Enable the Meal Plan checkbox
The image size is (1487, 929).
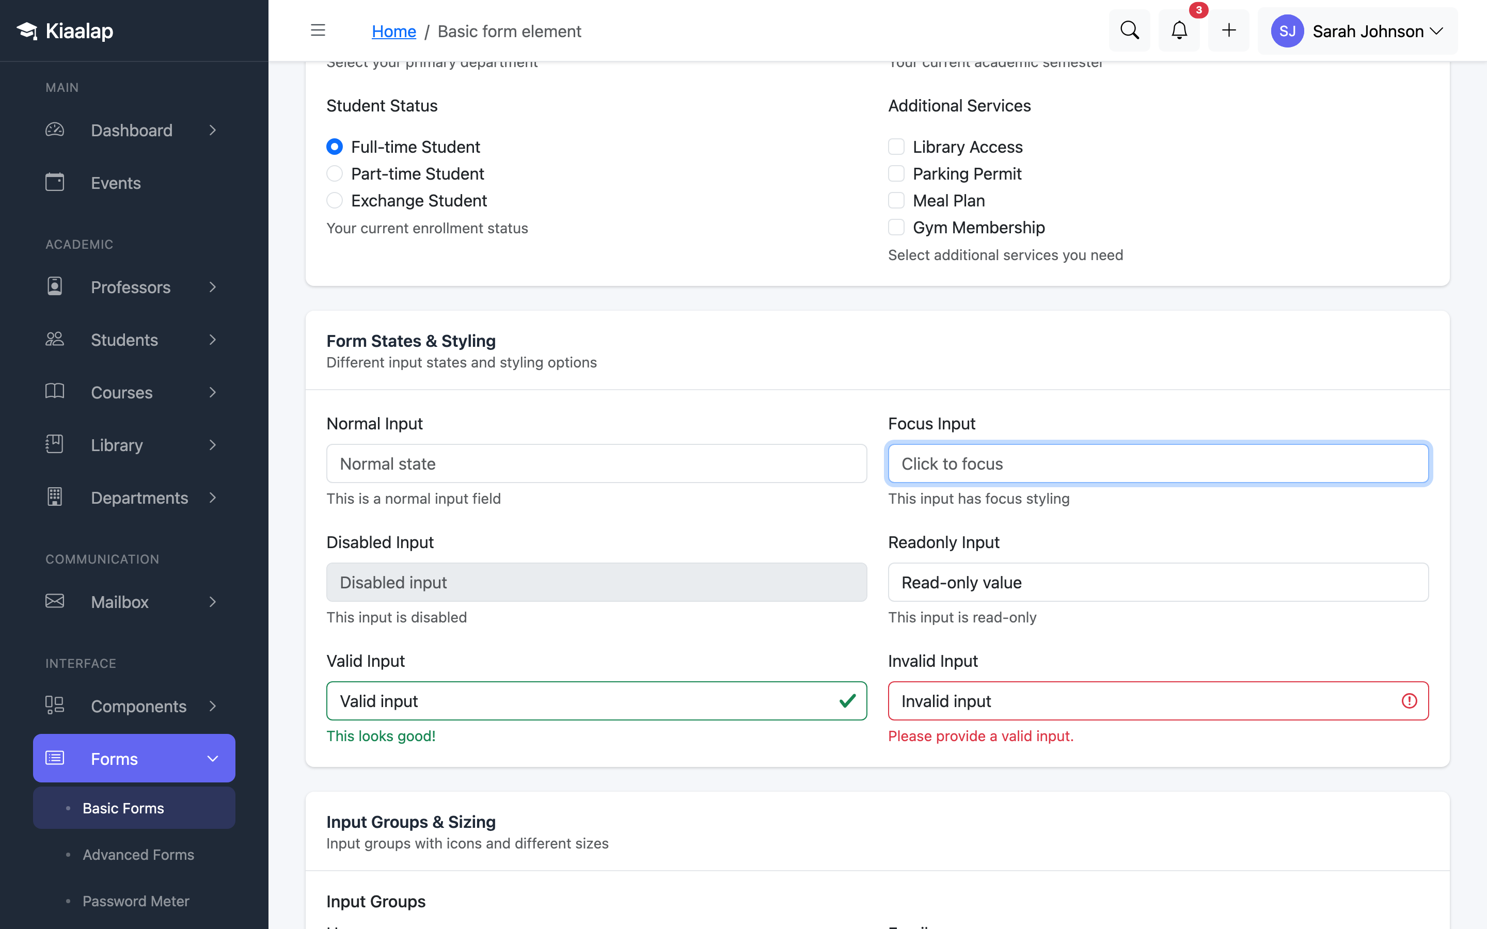896,200
